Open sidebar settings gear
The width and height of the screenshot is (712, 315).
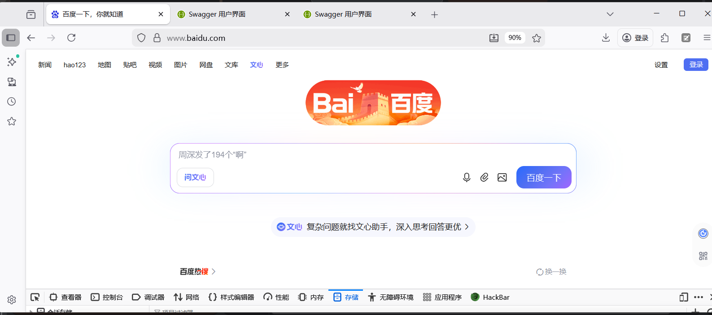tap(12, 300)
